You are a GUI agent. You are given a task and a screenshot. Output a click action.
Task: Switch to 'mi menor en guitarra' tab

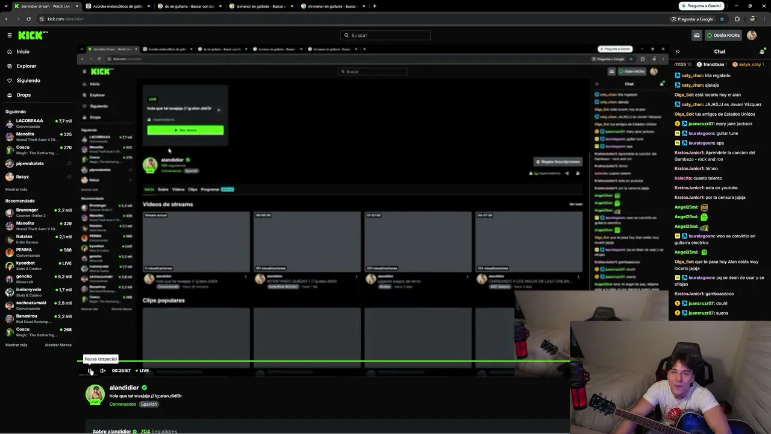click(332, 6)
